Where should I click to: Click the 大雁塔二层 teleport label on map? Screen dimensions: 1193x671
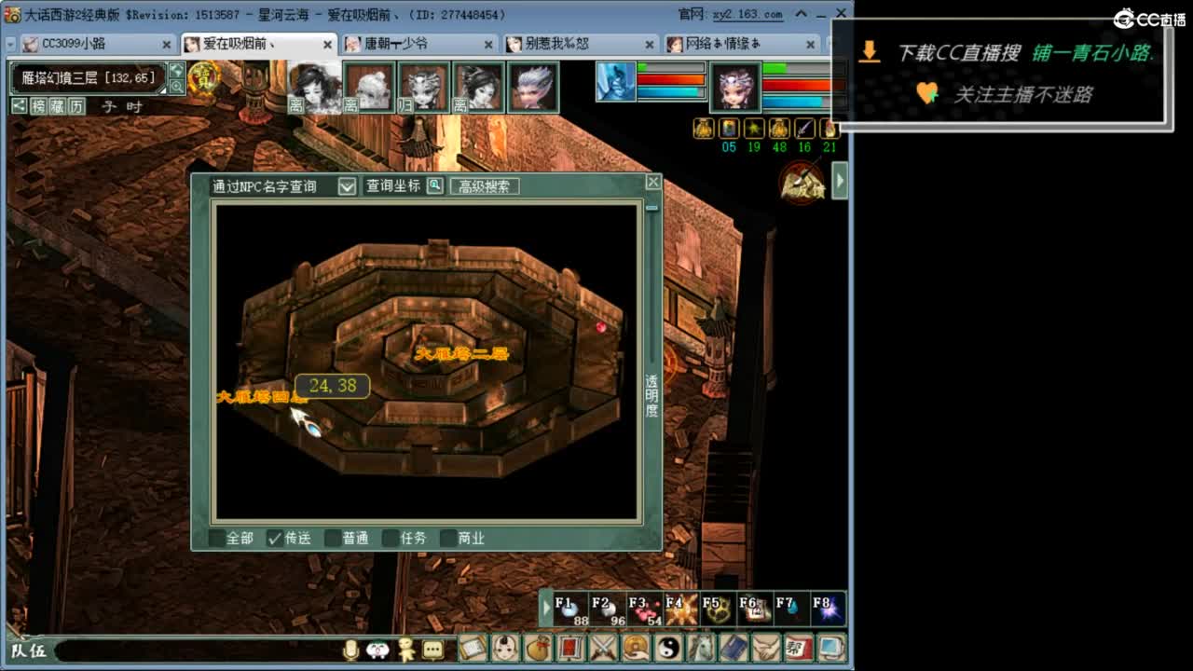point(462,354)
